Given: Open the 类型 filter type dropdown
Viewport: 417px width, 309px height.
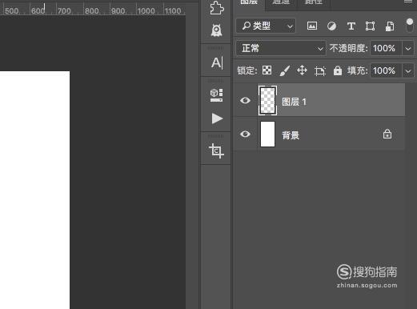Looking at the screenshot, I should click(x=266, y=26).
